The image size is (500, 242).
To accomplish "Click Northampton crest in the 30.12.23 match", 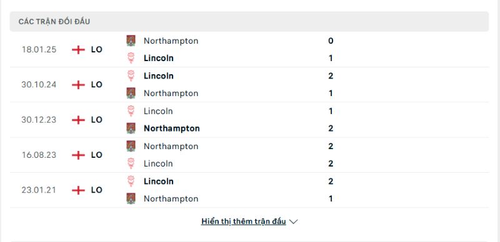I will tap(131, 128).
